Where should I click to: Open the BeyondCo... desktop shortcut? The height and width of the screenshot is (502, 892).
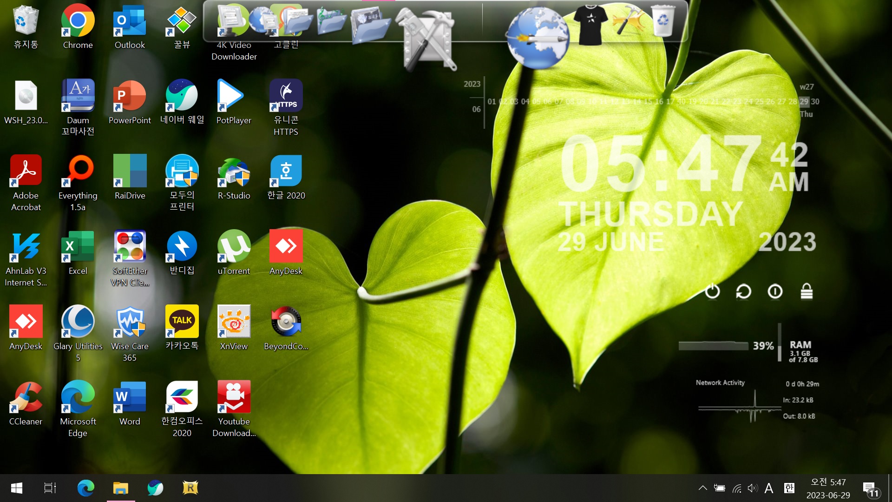(x=286, y=328)
